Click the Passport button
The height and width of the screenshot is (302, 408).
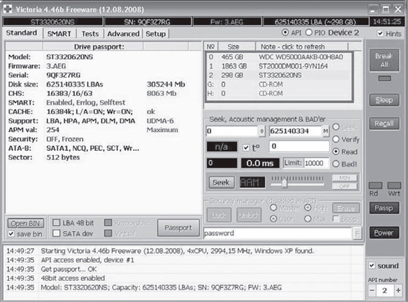coord(178,228)
